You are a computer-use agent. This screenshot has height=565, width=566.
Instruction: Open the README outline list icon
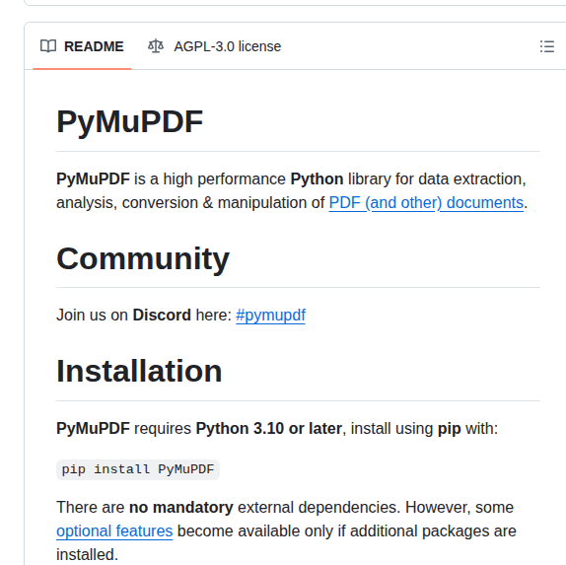click(x=546, y=46)
